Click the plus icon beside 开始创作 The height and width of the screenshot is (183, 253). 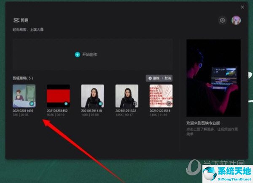coord(77,55)
